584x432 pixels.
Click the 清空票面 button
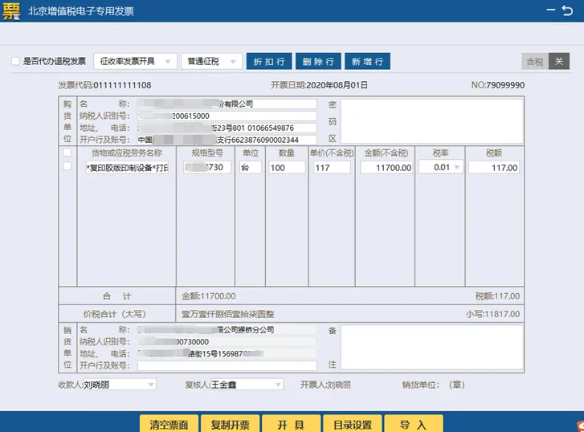[169, 424]
